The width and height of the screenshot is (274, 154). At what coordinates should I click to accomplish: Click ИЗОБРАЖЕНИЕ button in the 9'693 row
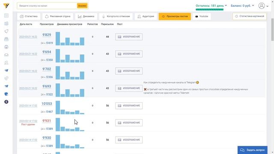point(129,89)
